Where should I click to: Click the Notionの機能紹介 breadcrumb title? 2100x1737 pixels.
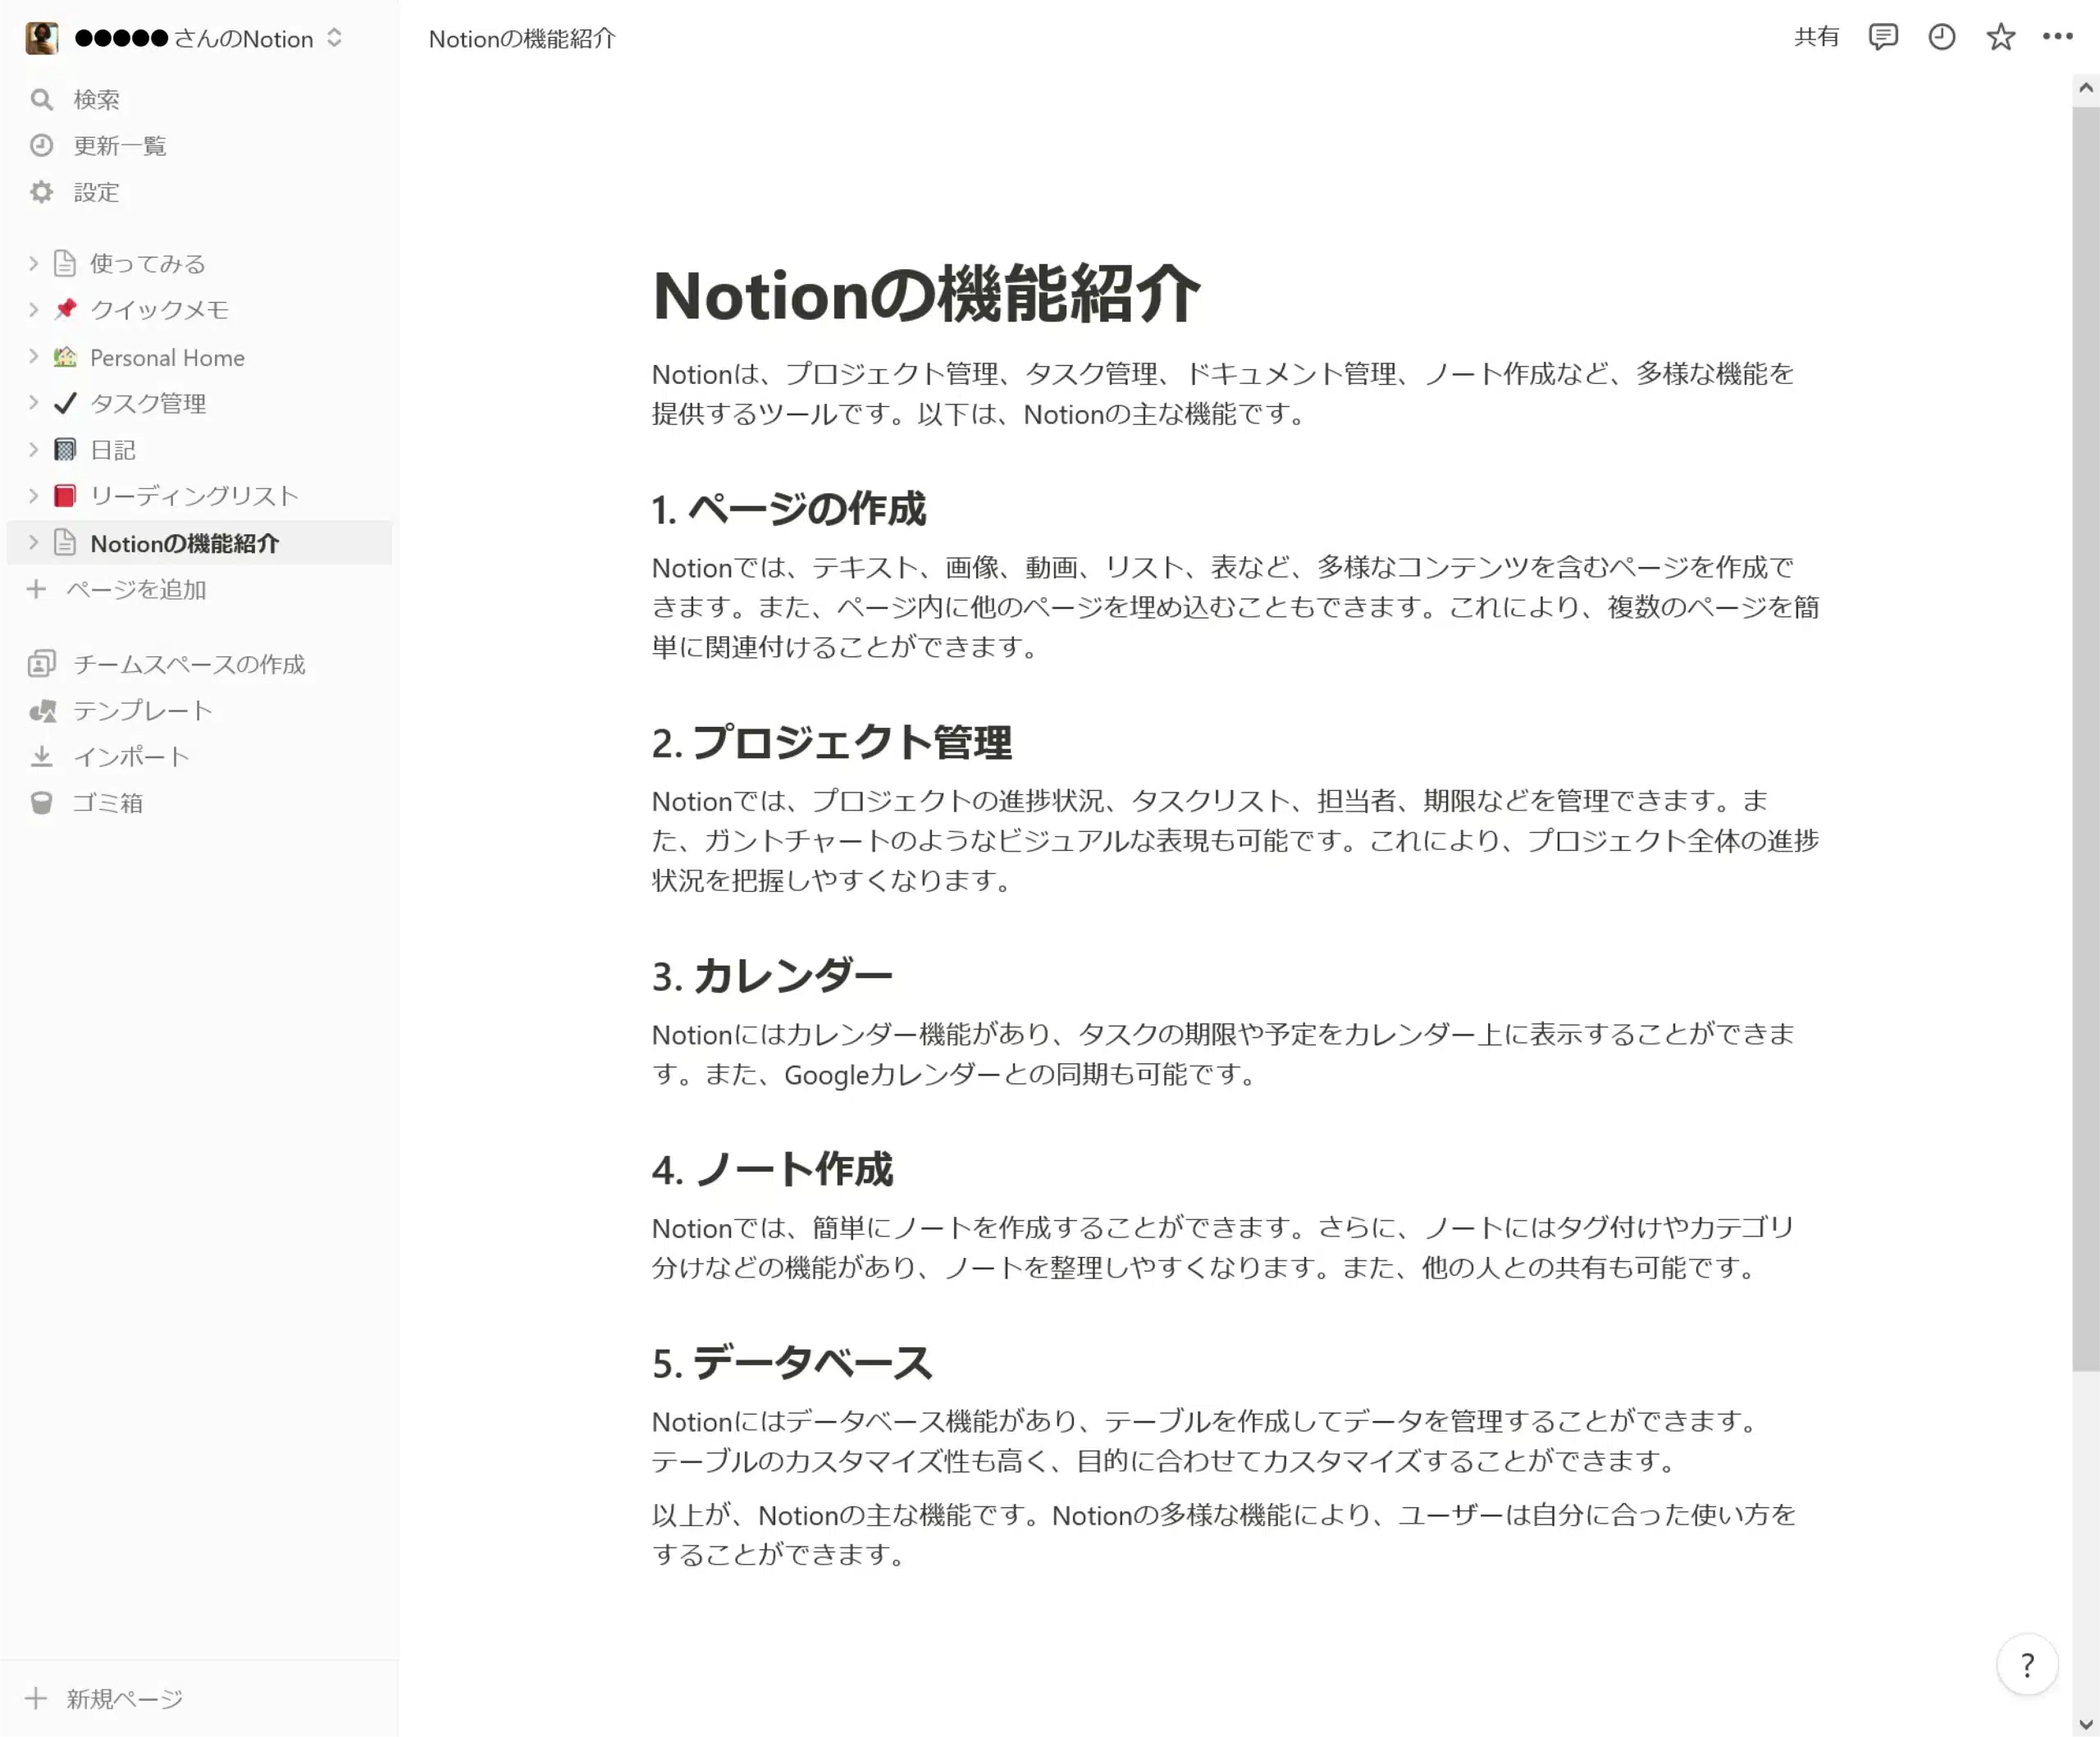(x=522, y=38)
